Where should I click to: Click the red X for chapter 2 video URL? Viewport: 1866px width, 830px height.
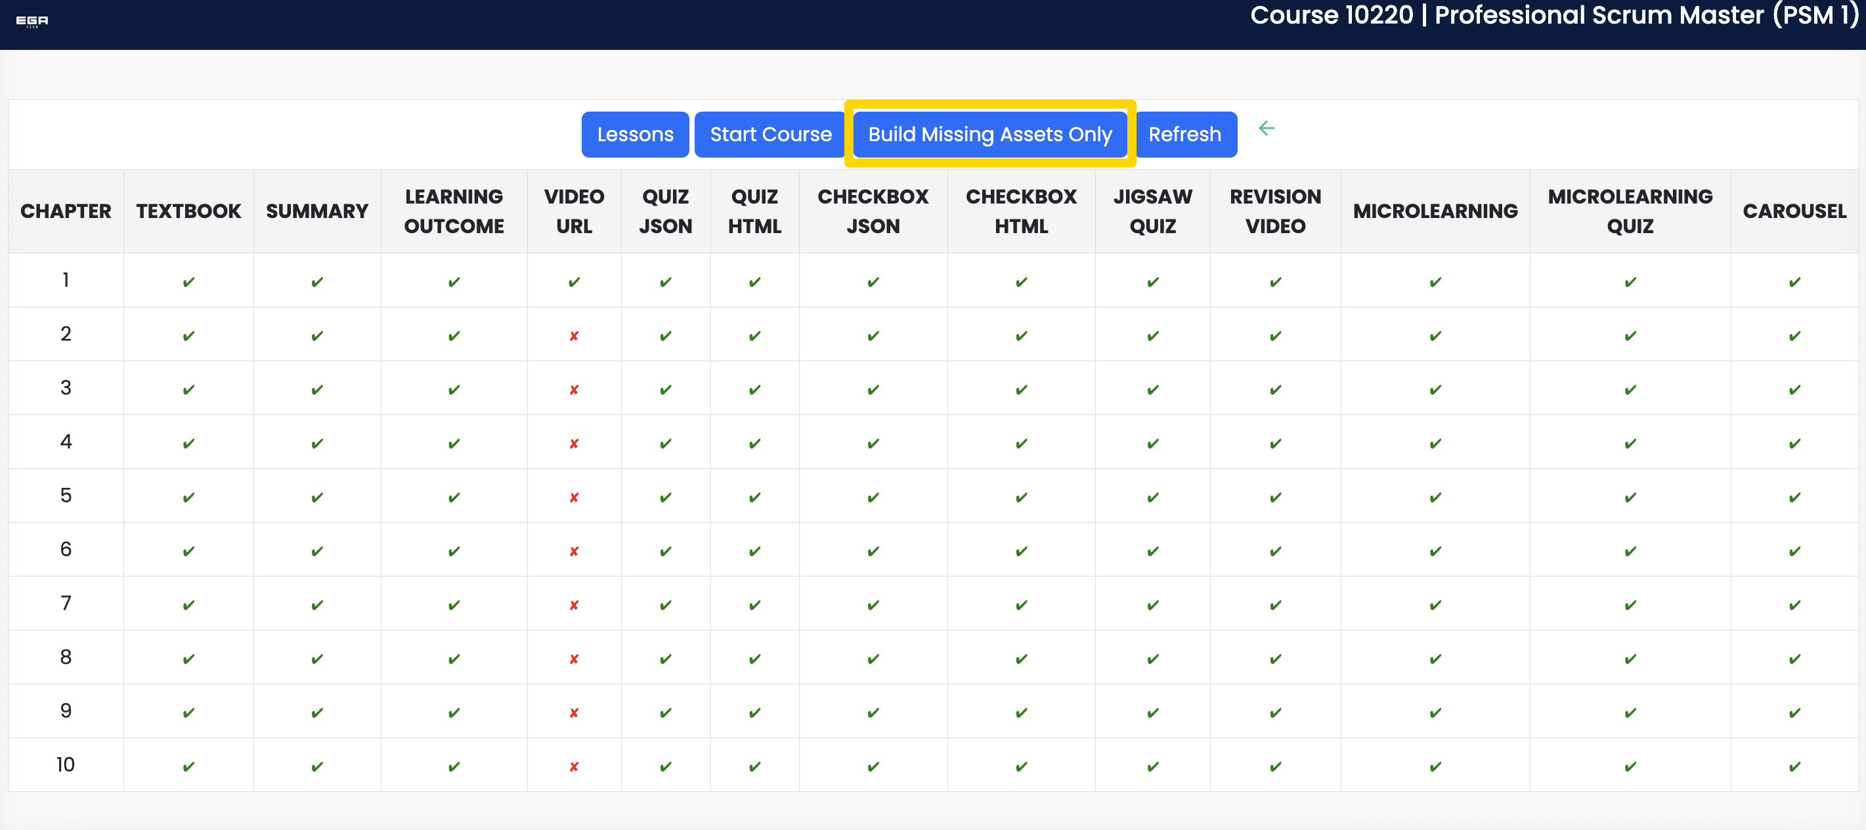click(x=574, y=336)
